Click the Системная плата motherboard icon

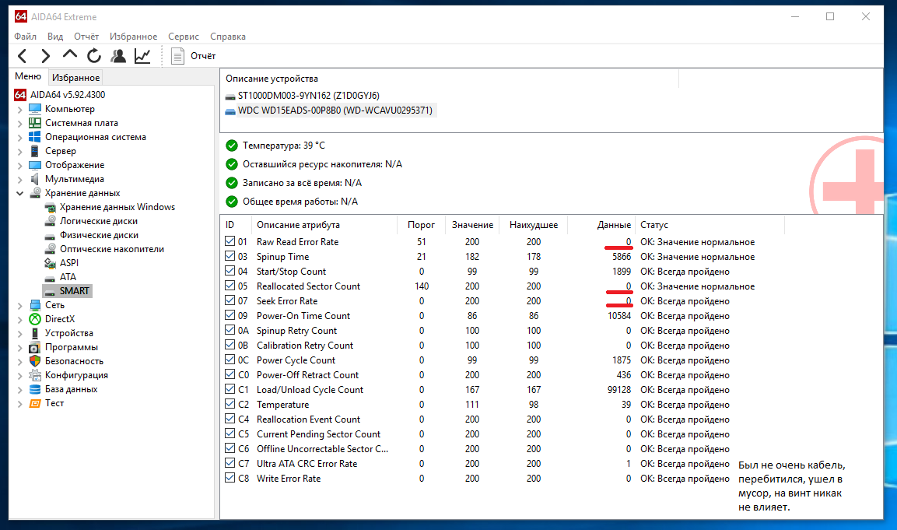coord(35,123)
